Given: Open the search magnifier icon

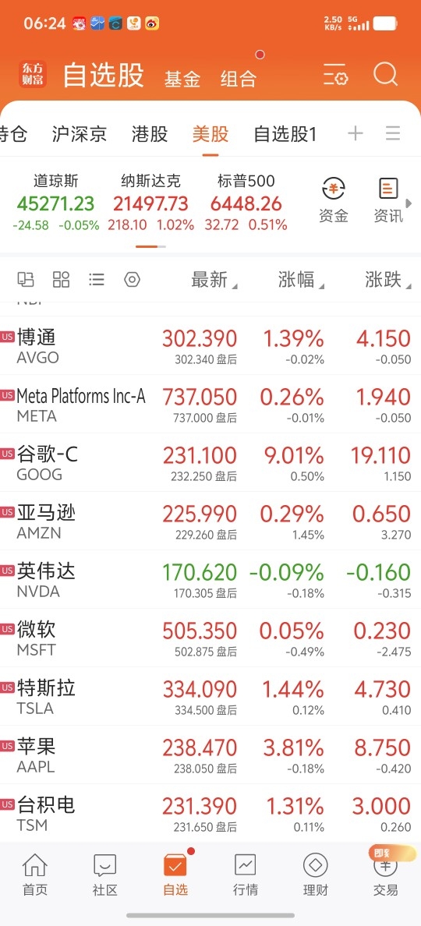Looking at the screenshot, I should pos(386,76).
